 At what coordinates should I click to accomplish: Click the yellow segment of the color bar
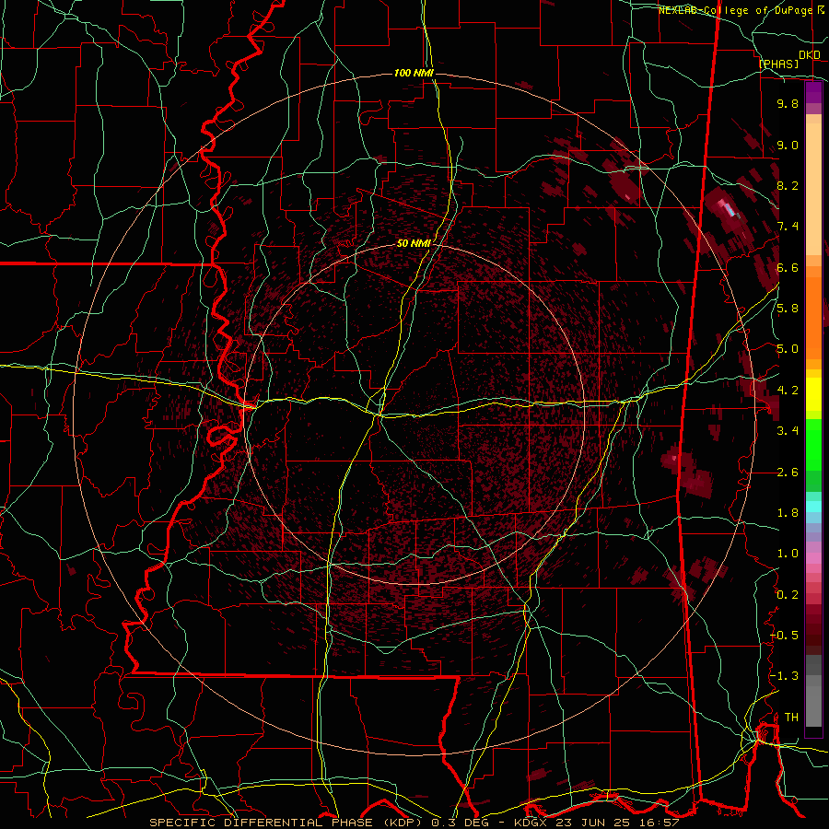pyautogui.click(x=813, y=394)
